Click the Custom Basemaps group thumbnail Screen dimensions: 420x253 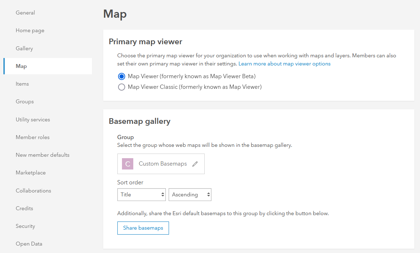pyautogui.click(x=127, y=163)
